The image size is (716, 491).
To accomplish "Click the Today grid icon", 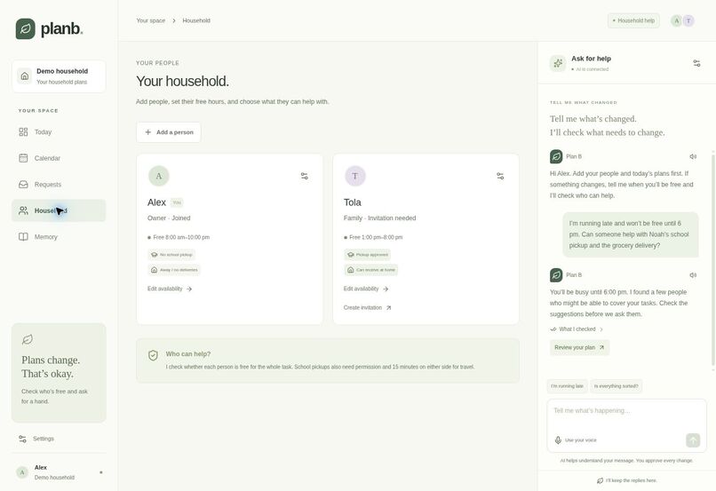I will (23, 132).
